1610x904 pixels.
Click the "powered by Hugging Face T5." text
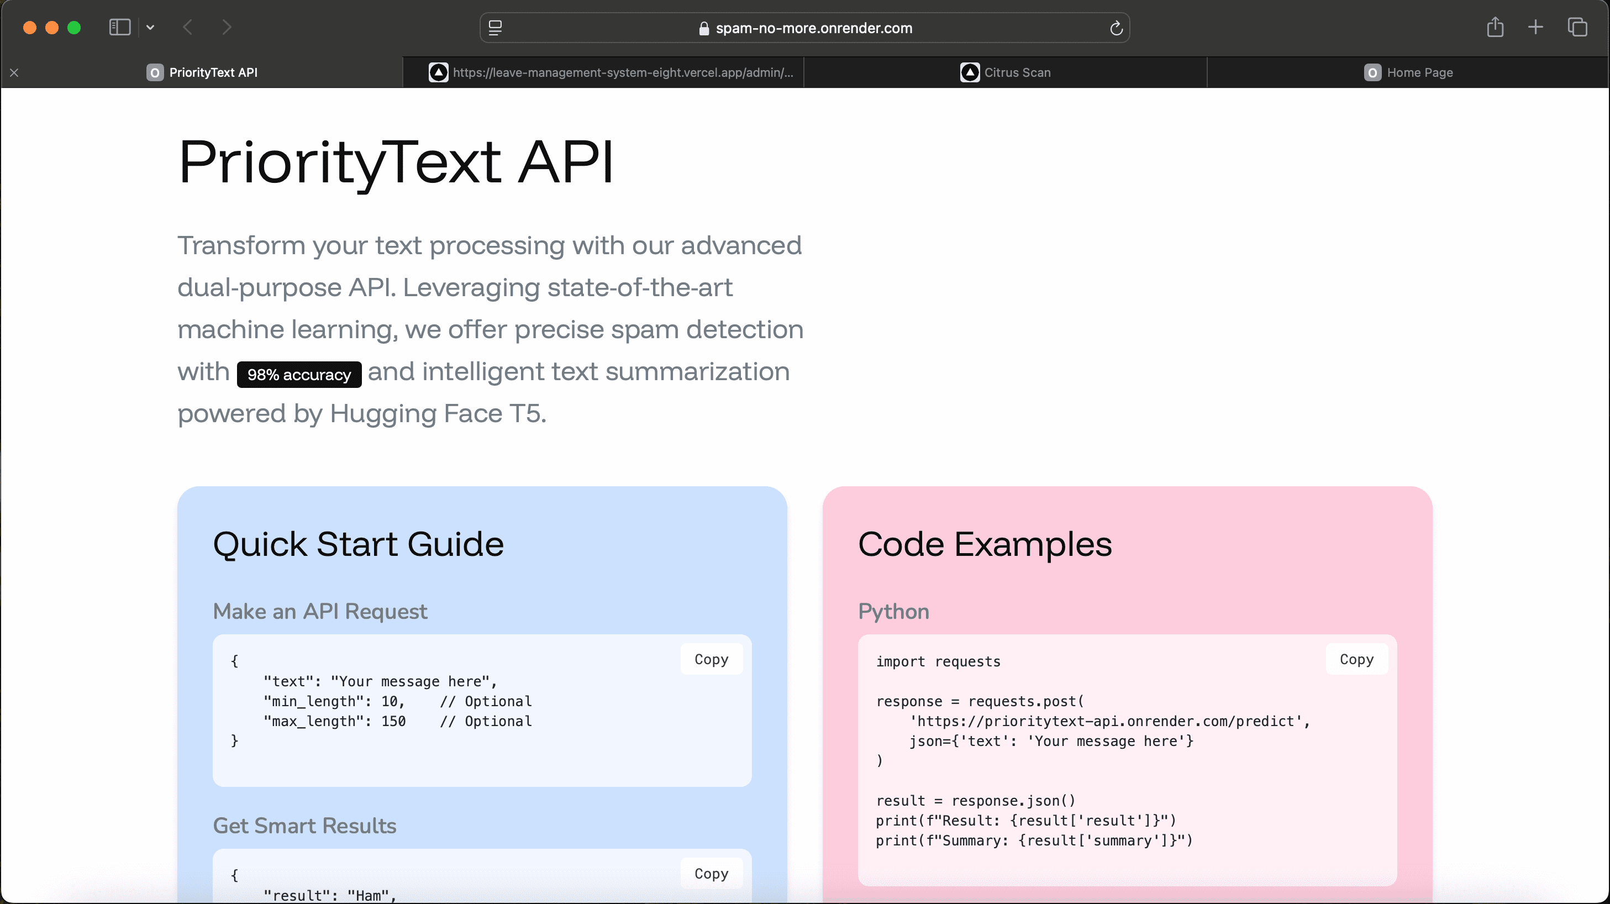tap(362, 414)
